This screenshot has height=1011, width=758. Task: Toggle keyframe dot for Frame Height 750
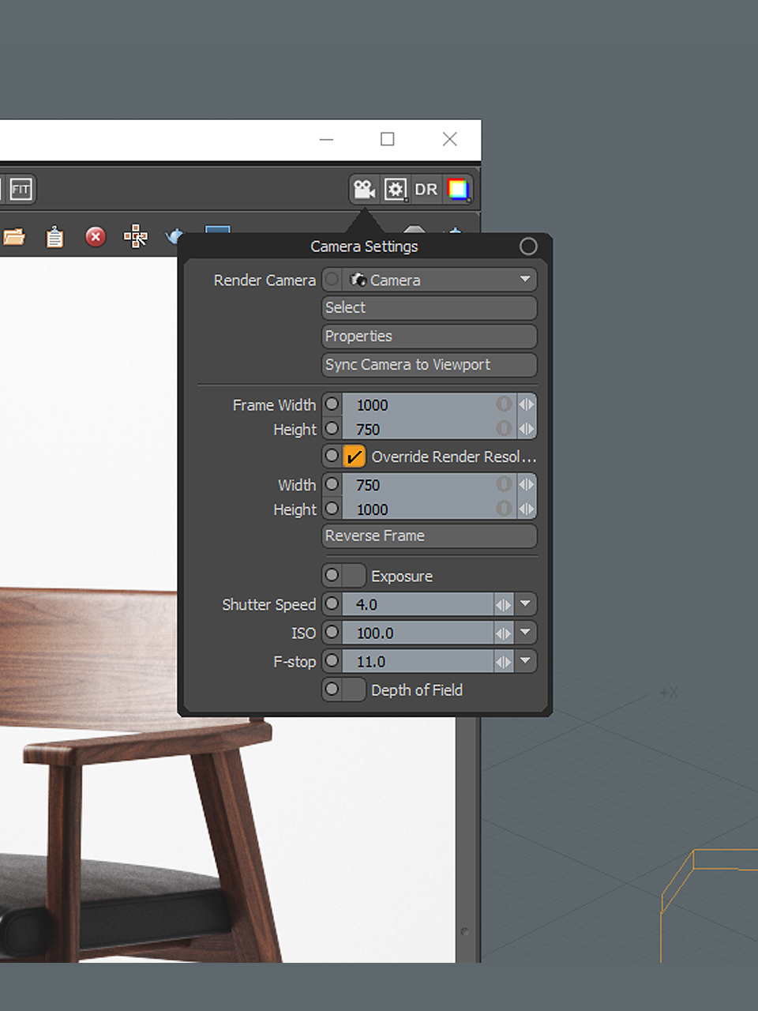point(332,429)
